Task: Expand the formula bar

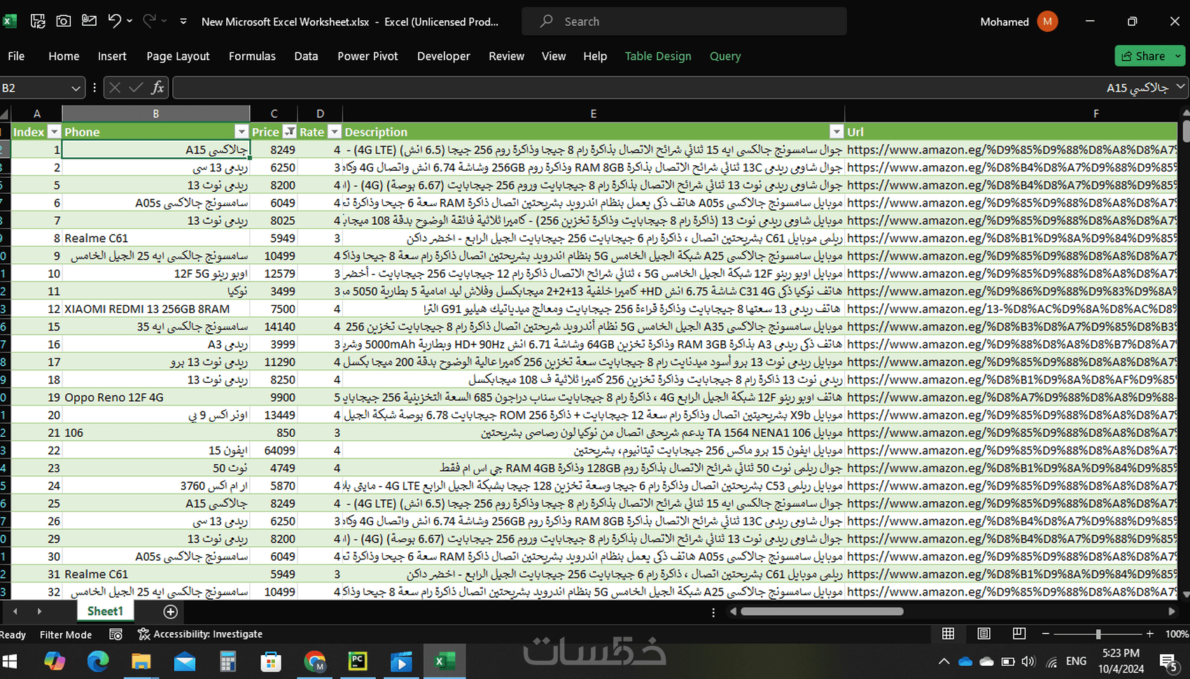Action: coord(1180,86)
